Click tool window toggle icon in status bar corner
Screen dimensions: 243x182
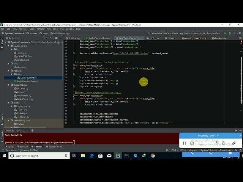coord(3,150)
